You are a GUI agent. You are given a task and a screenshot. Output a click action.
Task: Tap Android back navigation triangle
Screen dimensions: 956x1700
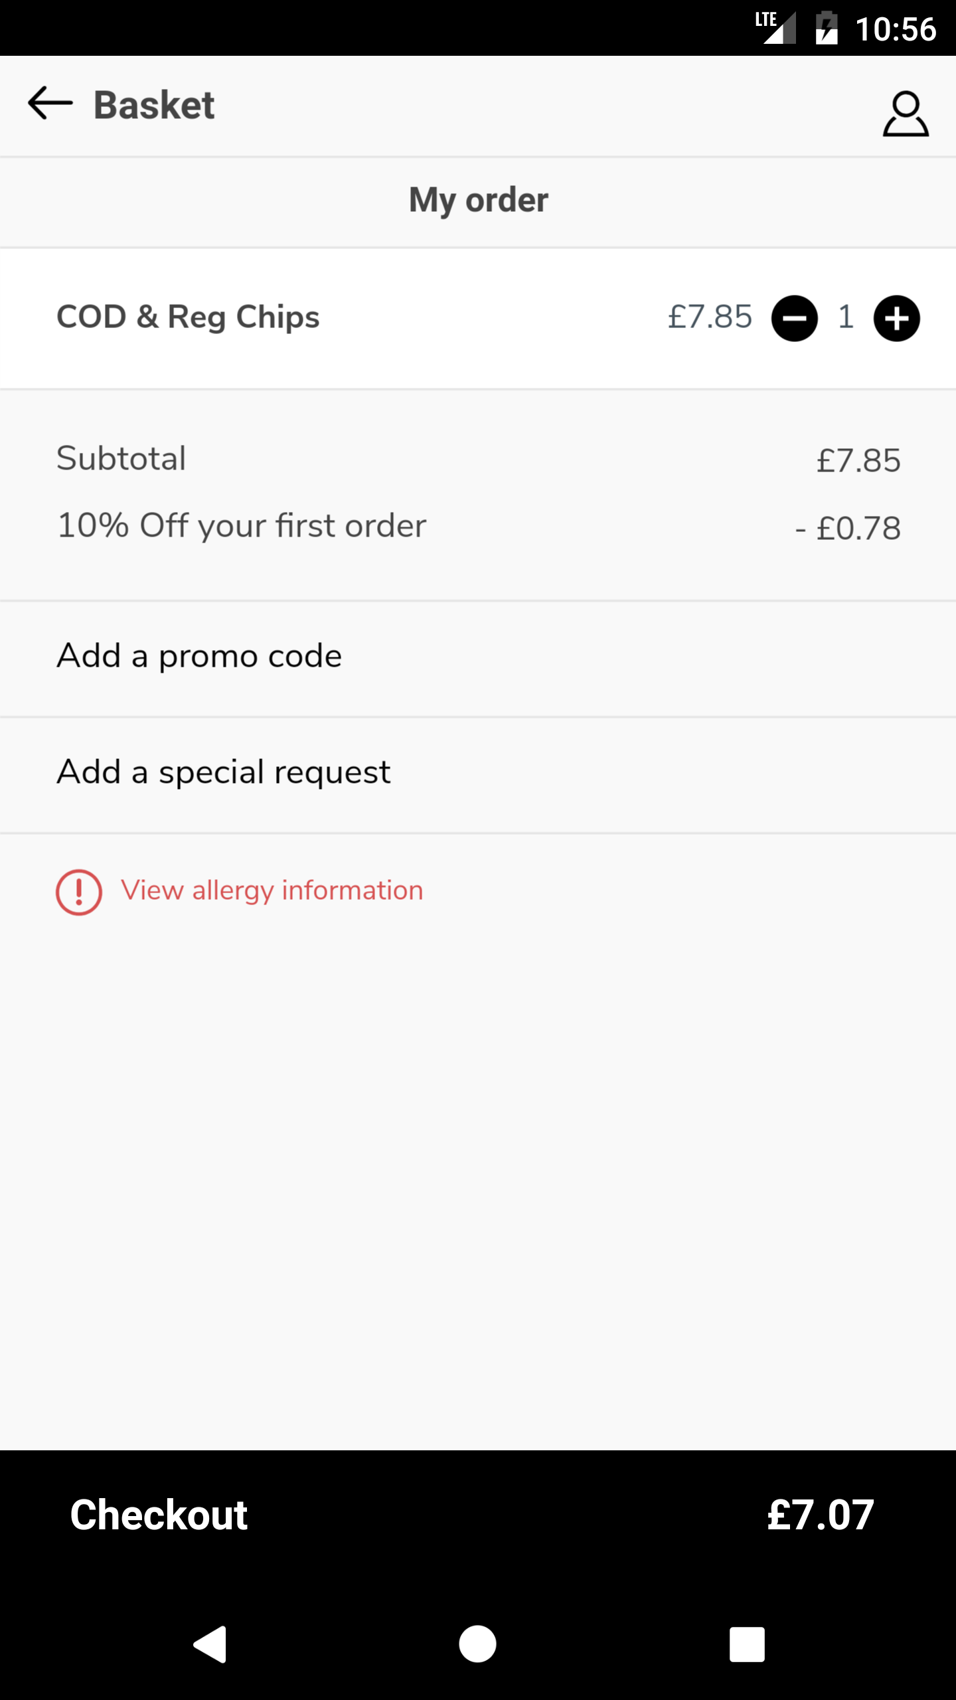210,1644
